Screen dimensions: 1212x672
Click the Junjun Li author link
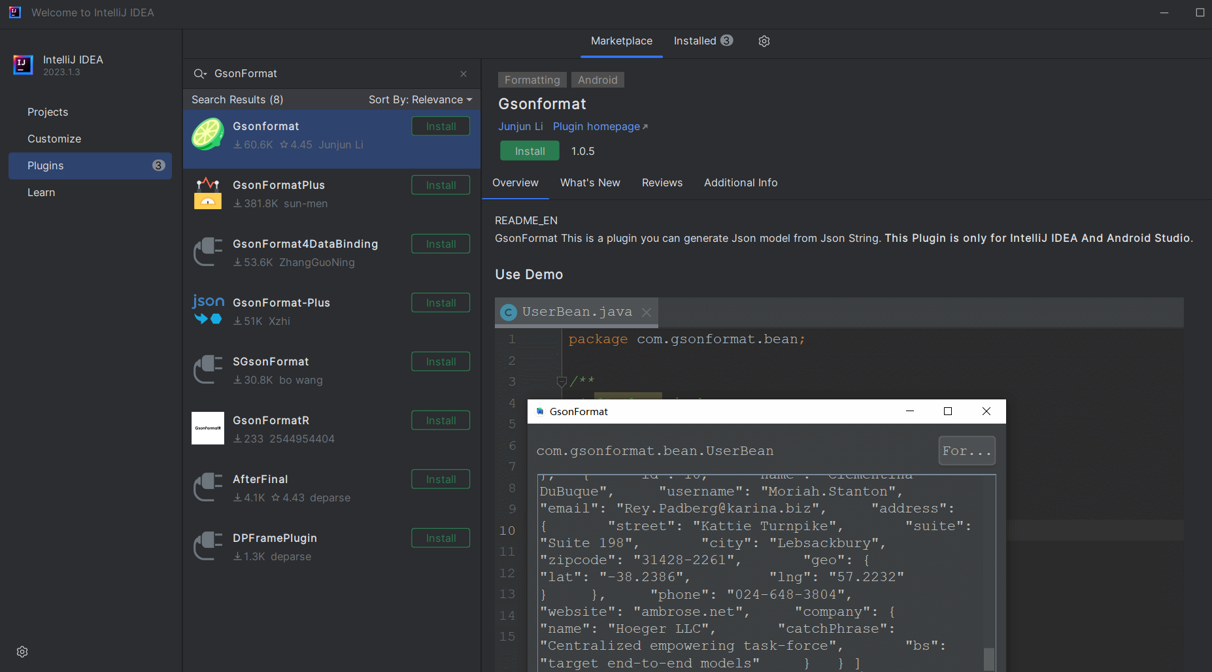pyautogui.click(x=520, y=126)
